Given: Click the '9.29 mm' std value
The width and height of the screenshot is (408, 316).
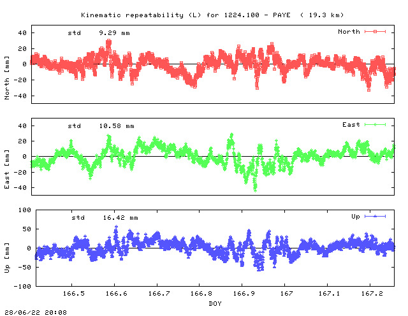Looking at the screenshot, I should 114,33.
